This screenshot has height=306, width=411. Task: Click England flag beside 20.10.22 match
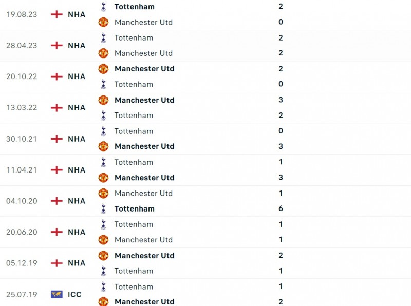click(57, 76)
